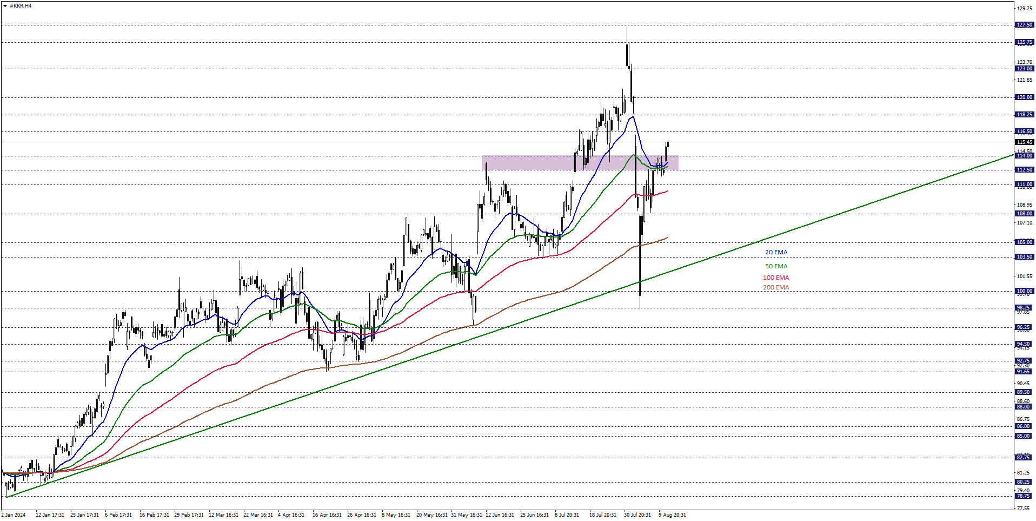Click the 116.50 price level label
Screen dimensions: 1036x521
tap(1025, 131)
